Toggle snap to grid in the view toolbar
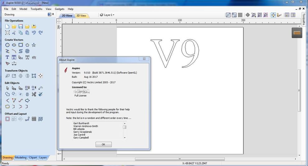The image size is (308, 166). pos(240,15)
